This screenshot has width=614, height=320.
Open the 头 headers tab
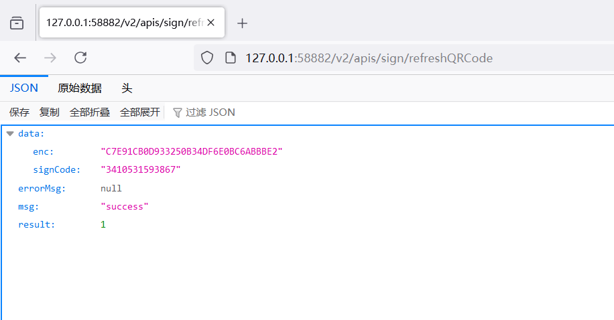pyautogui.click(x=127, y=88)
